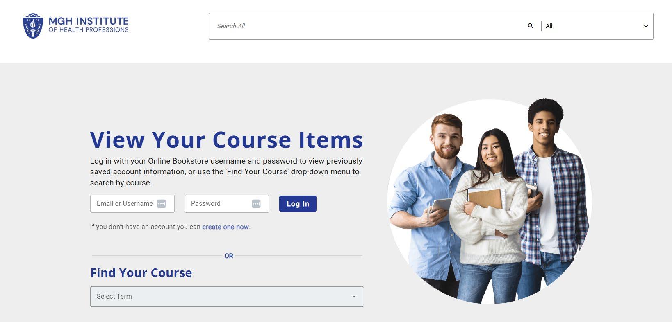Click the chevron arrow beside the All category selector

646,26
